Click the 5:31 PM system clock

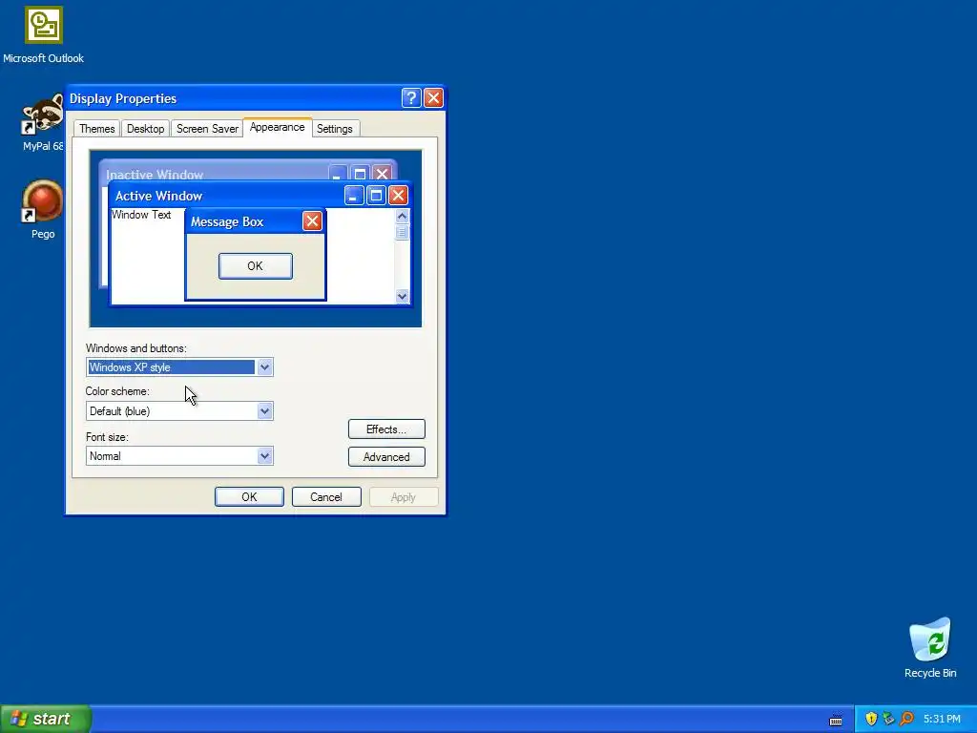[x=942, y=719]
